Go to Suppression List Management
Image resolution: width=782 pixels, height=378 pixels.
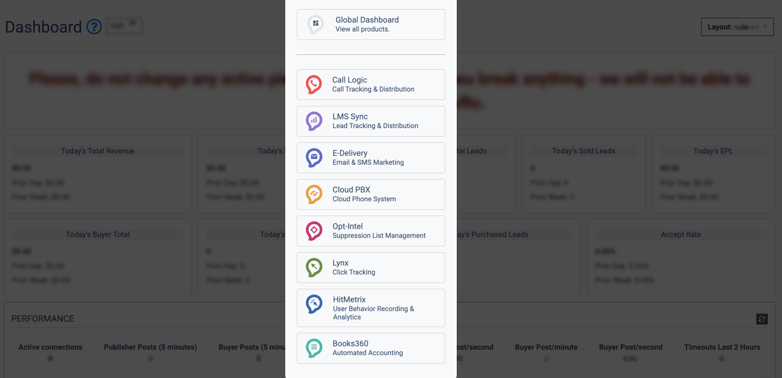coord(379,236)
